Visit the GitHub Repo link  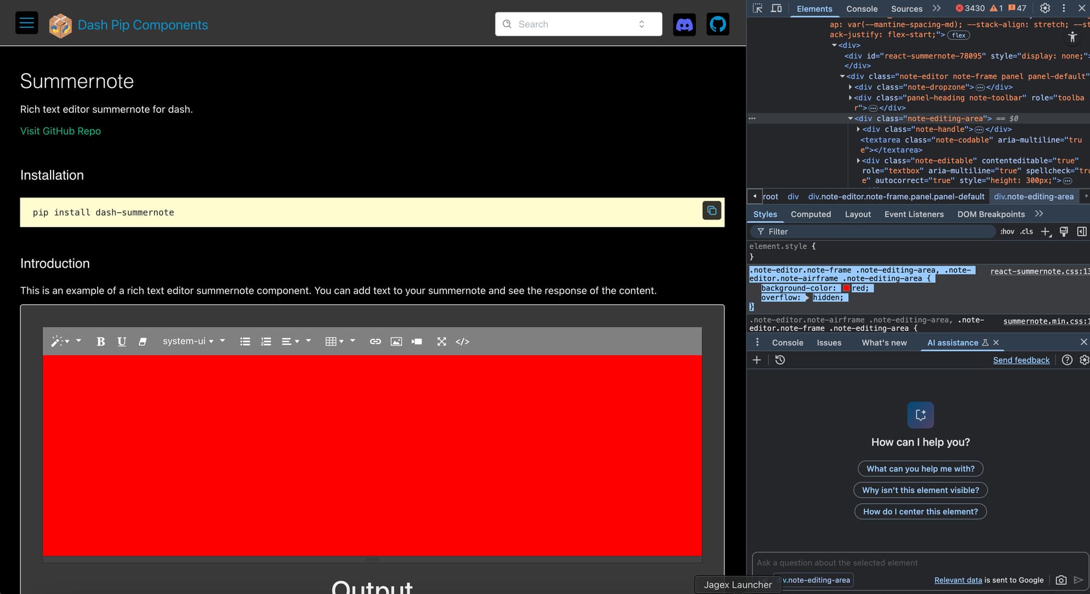pos(61,131)
